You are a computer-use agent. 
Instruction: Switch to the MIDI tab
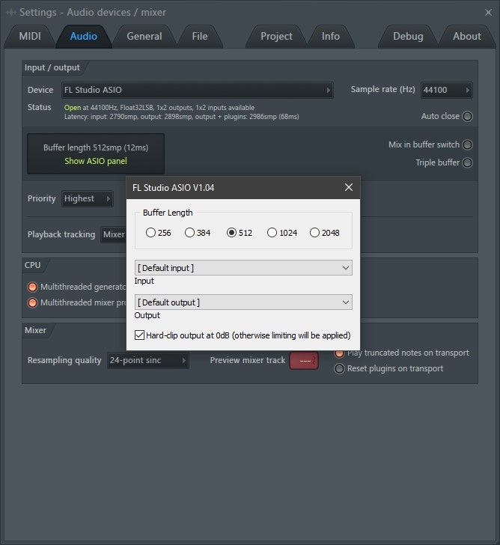pyautogui.click(x=30, y=37)
